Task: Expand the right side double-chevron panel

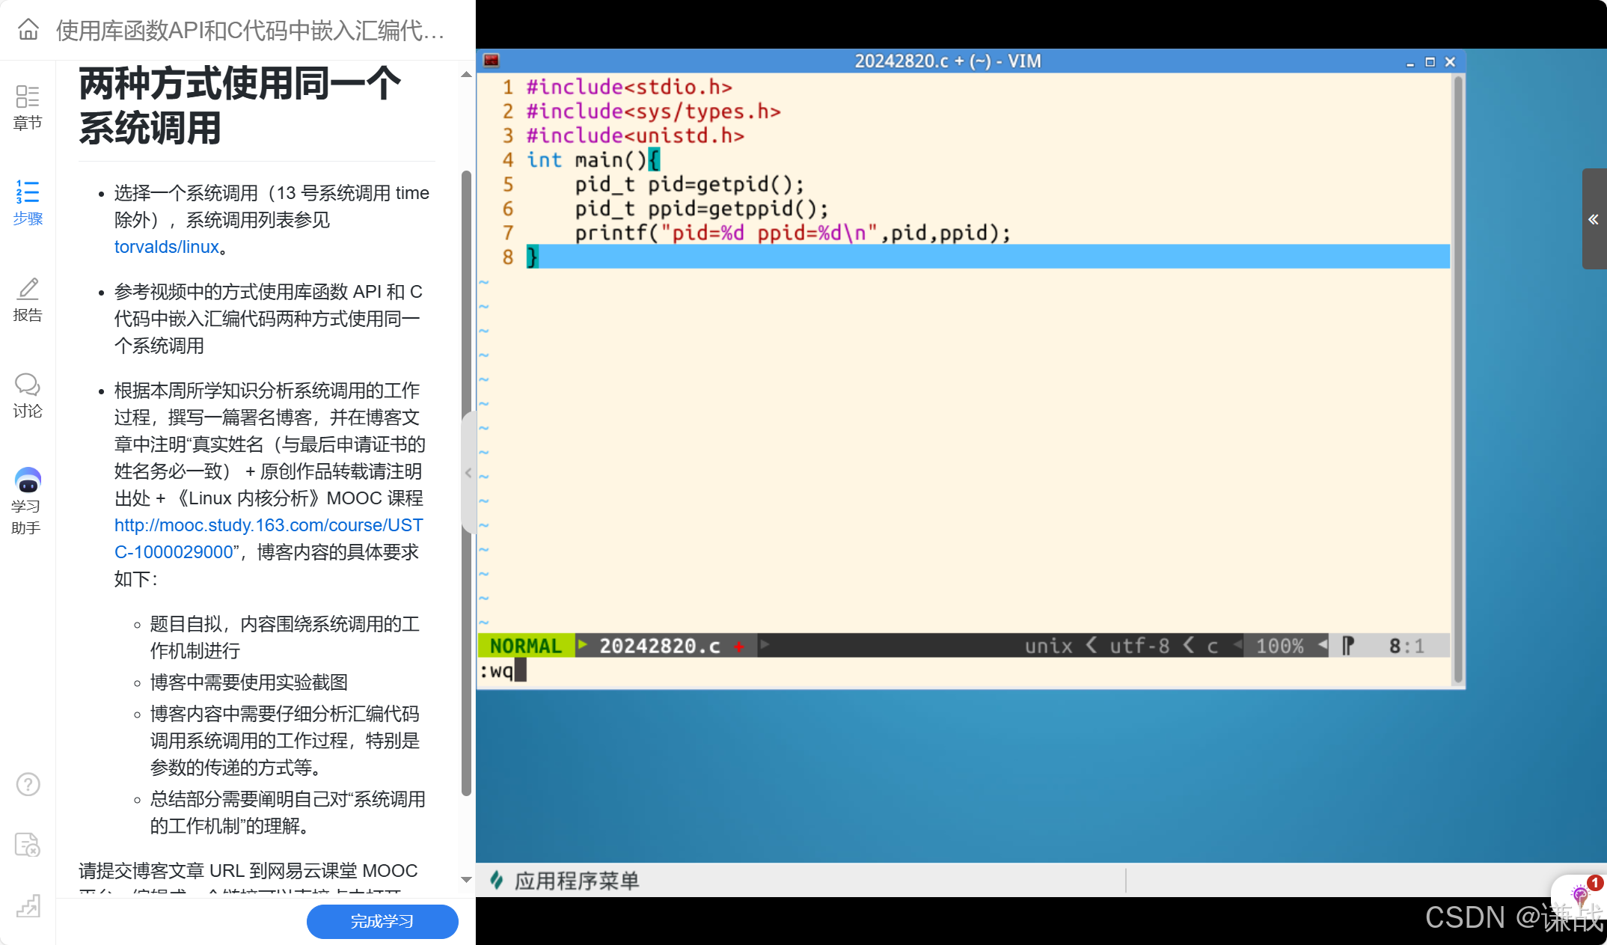Action: point(1594,219)
